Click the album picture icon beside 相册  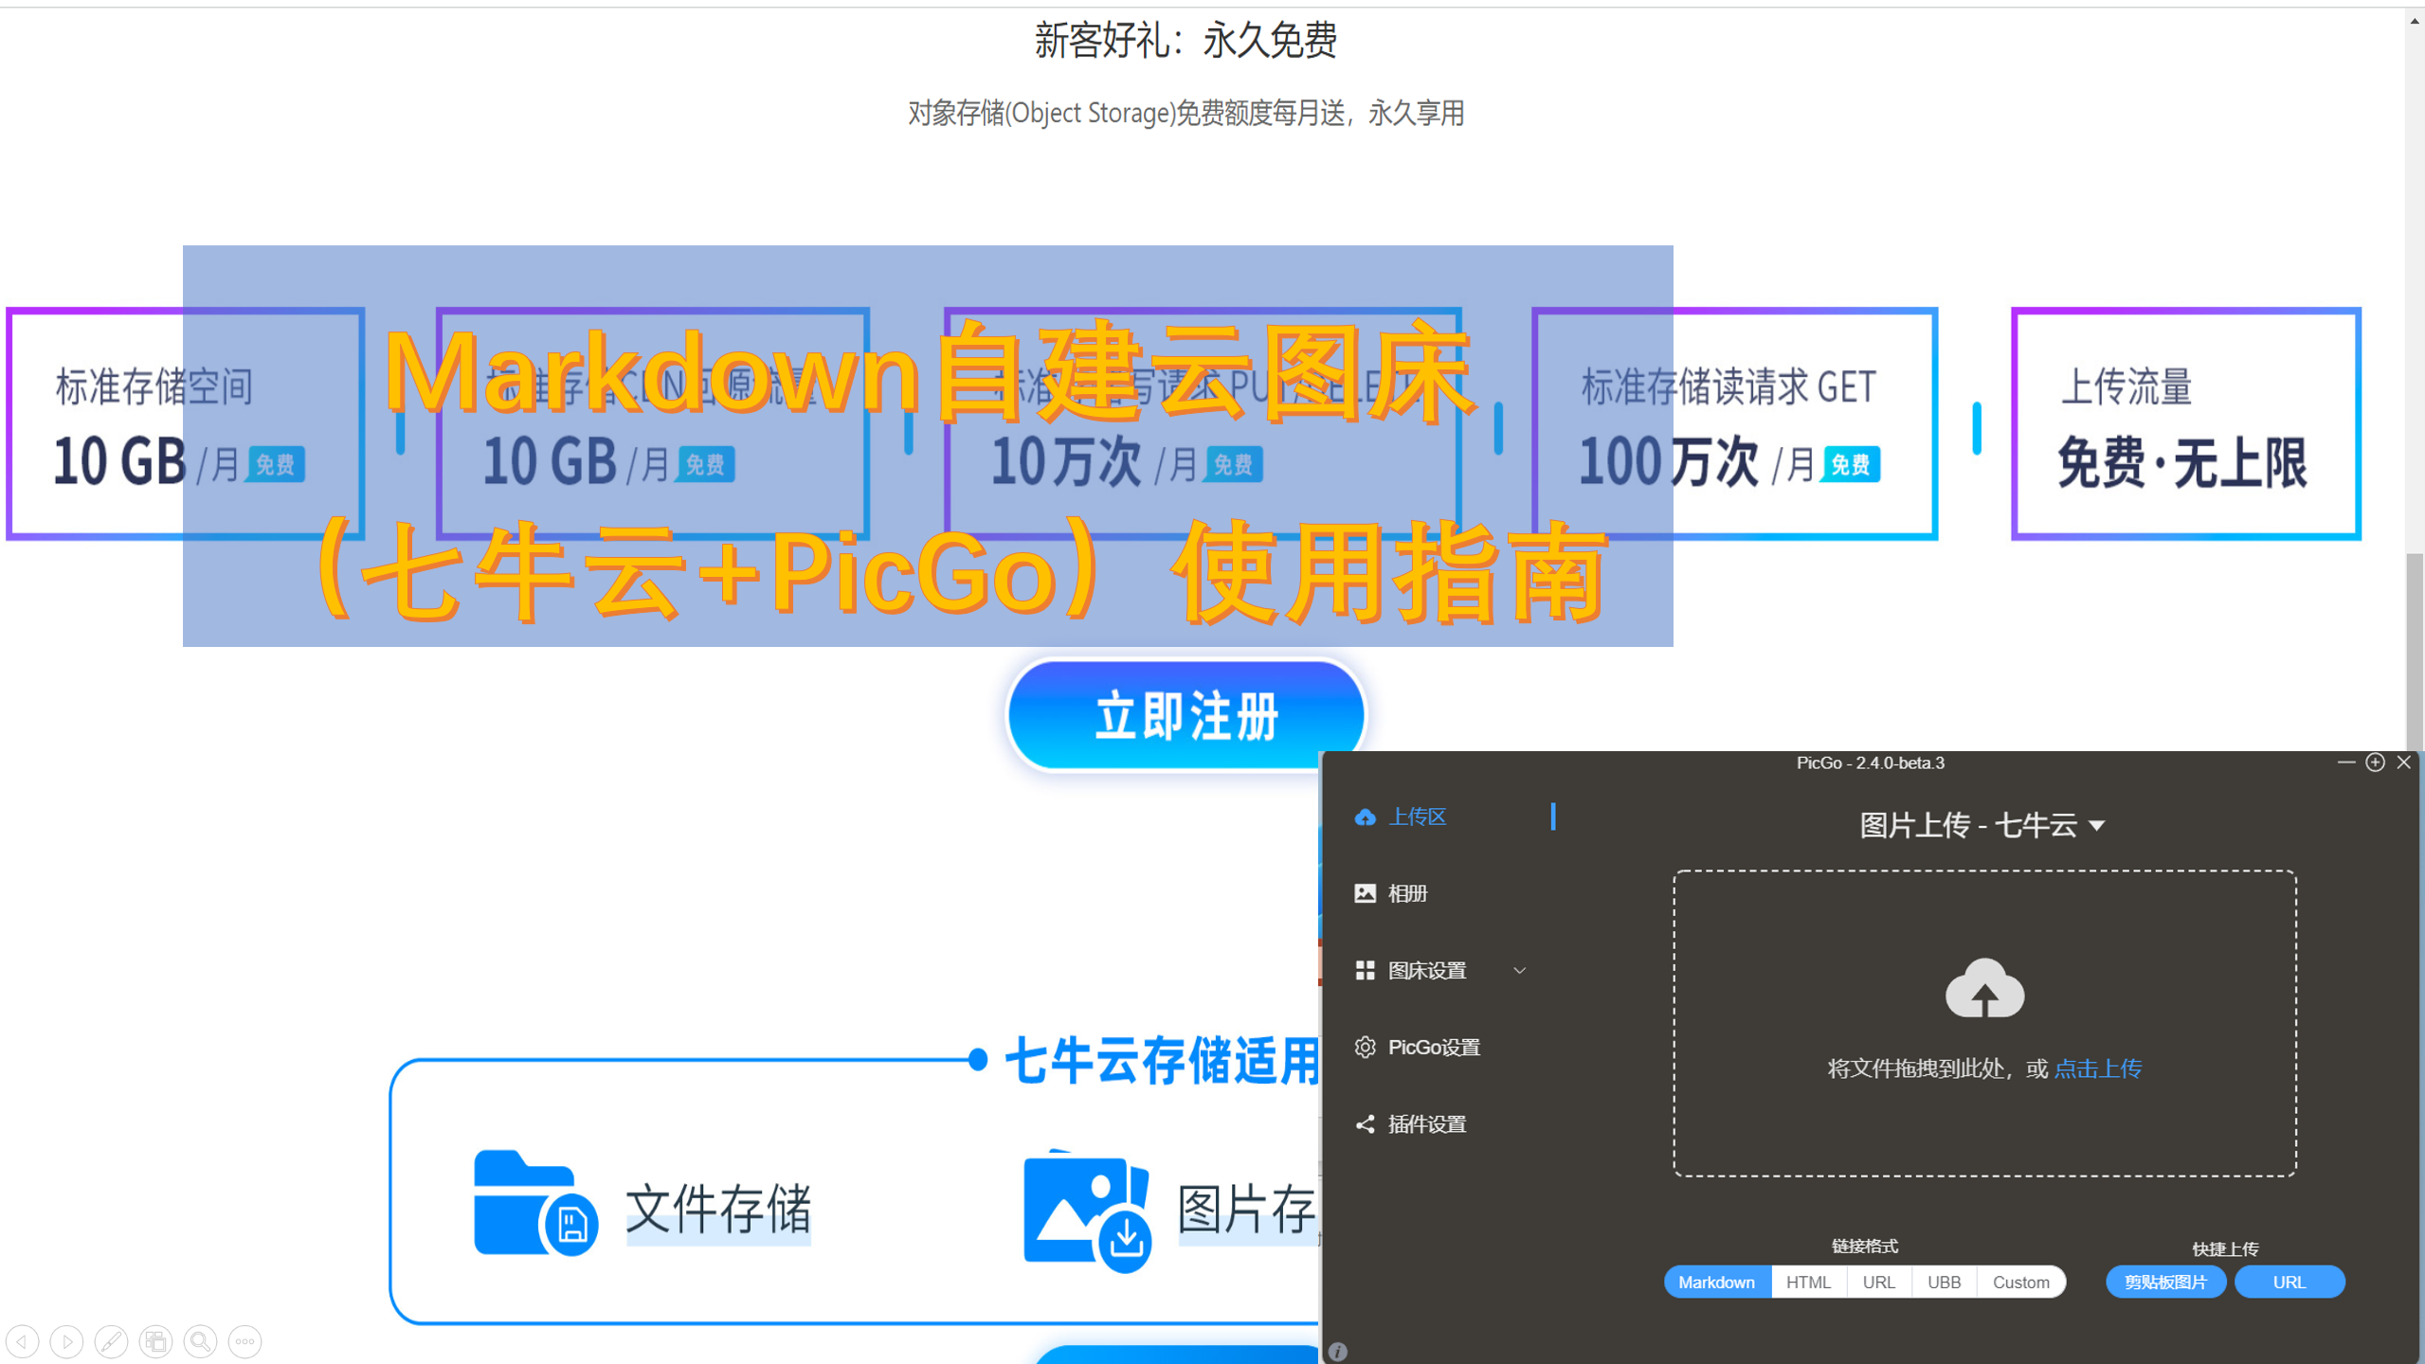(x=1365, y=893)
